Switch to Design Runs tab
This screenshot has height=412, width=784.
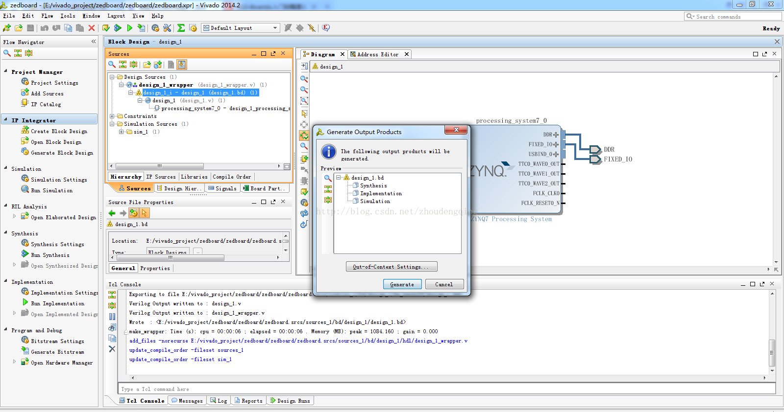click(x=290, y=401)
